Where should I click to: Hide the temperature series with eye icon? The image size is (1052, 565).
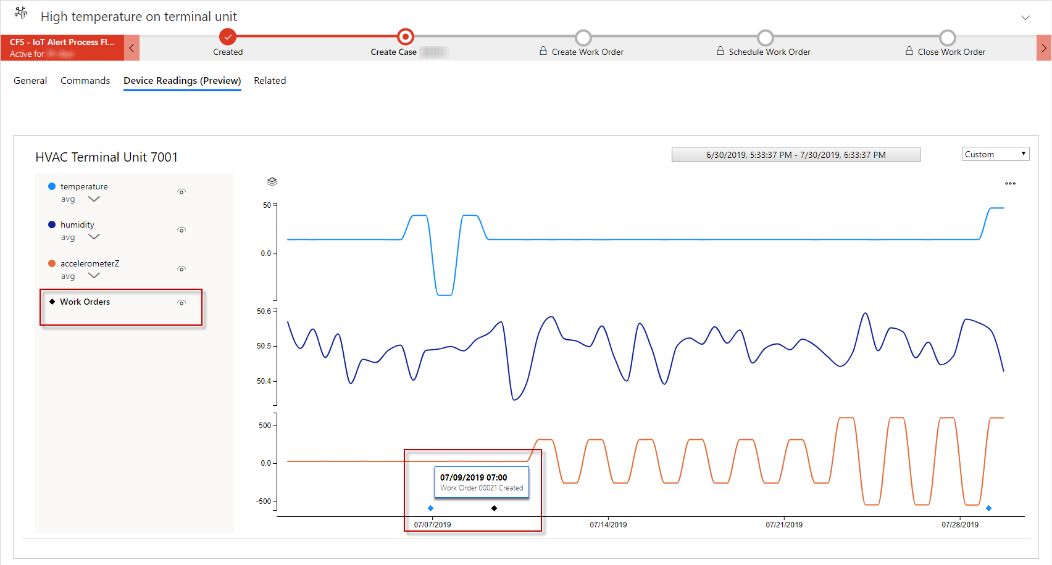tap(182, 192)
